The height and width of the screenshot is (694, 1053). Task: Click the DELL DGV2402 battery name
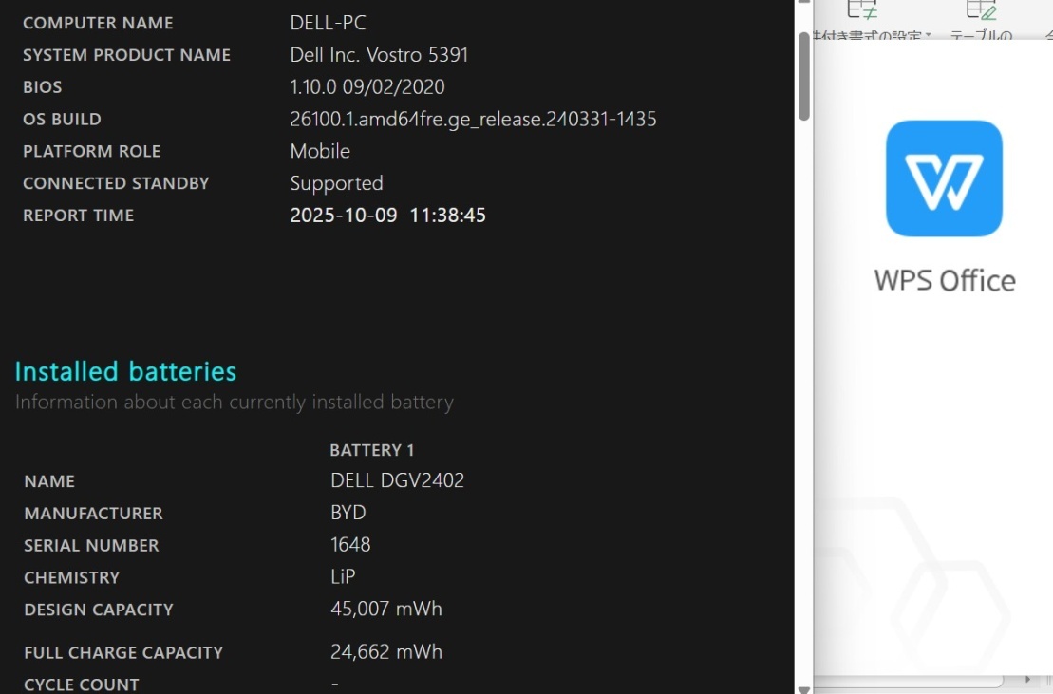point(397,480)
